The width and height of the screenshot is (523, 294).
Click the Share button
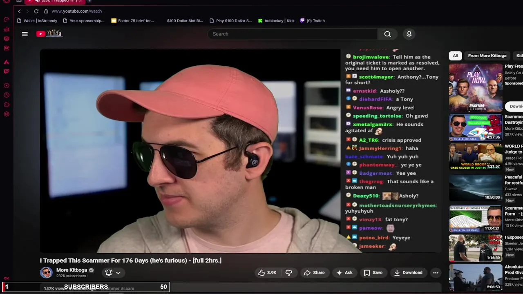314,272
